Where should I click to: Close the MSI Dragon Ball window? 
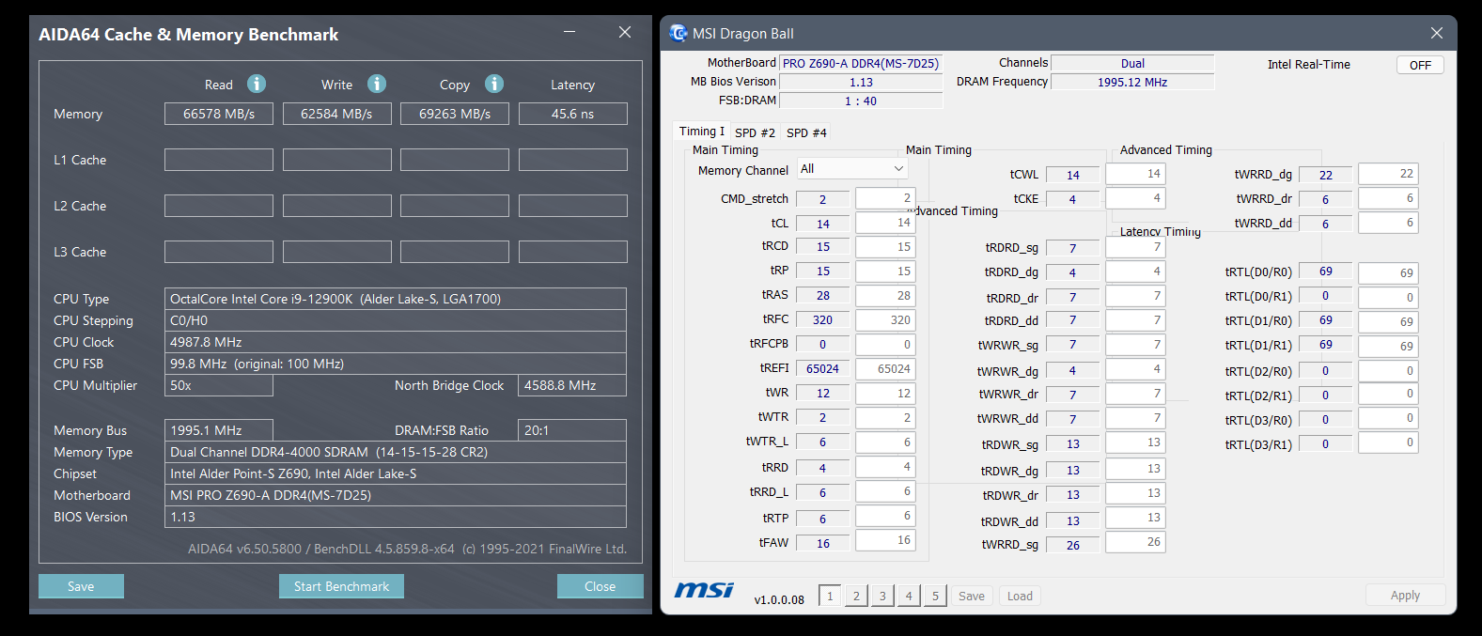coord(1436,33)
